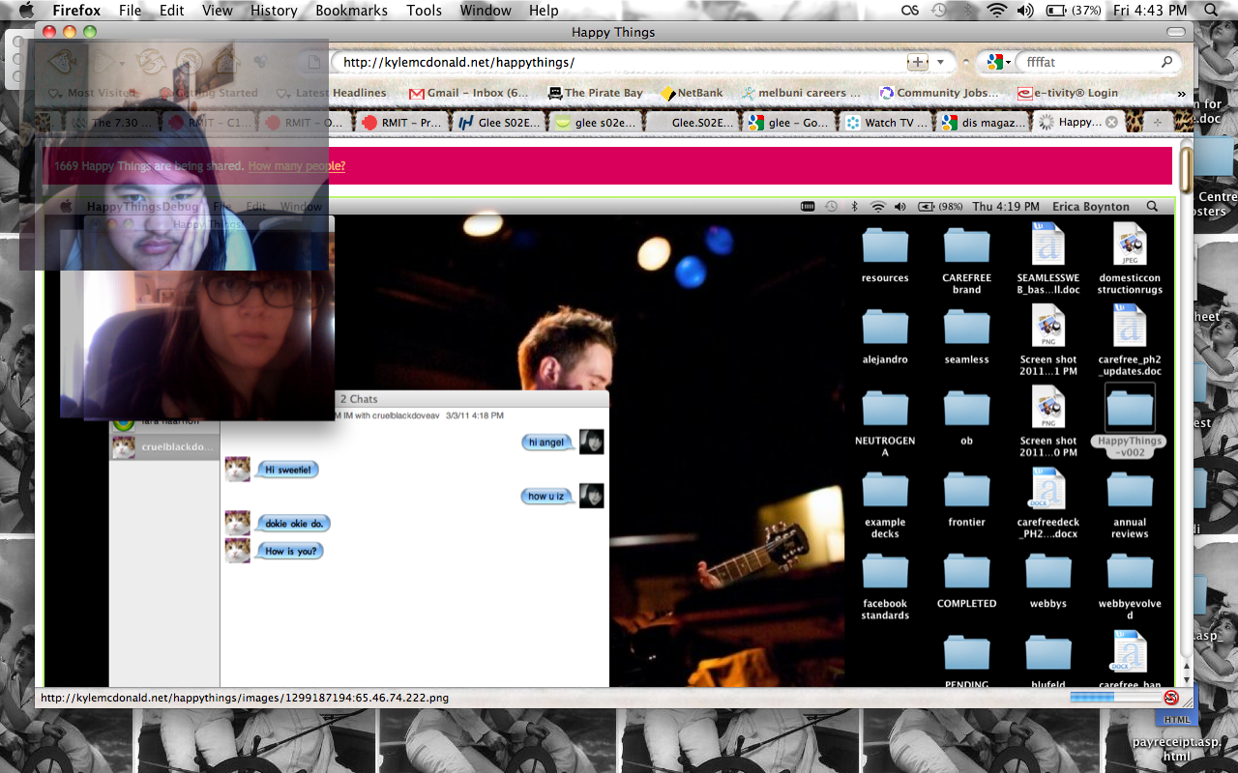Open the NetBank bookmark
The width and height of the screenshot is (1238, 773).
click(x=692, y=93)
